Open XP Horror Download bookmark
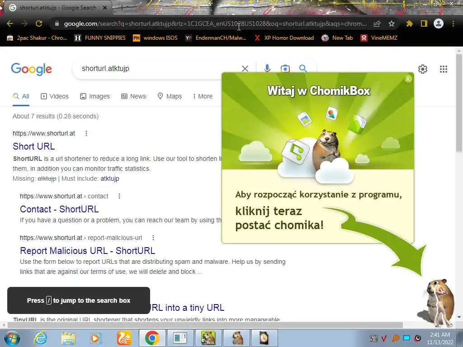 pos(284,38)
